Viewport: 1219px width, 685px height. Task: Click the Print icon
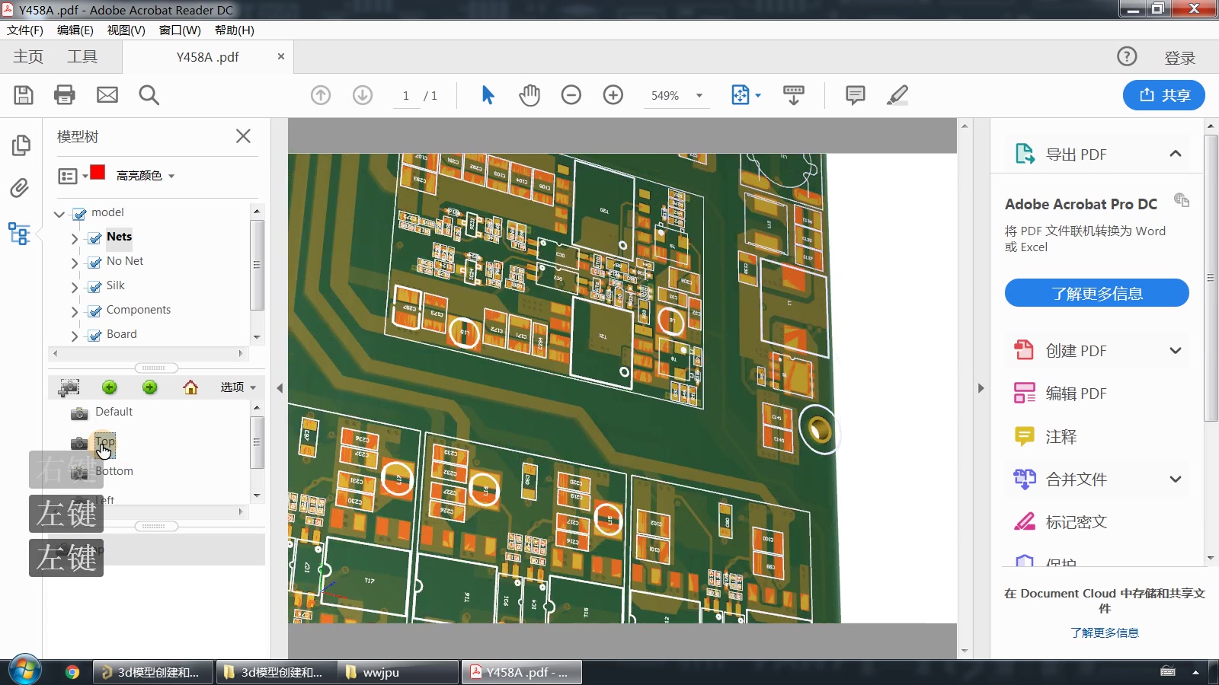click(x=65, y=95)
